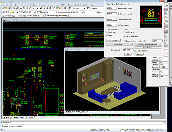Viewport: 172px width, 132px height.
Task: Open the dimension style manager icon
Action: 88,8
